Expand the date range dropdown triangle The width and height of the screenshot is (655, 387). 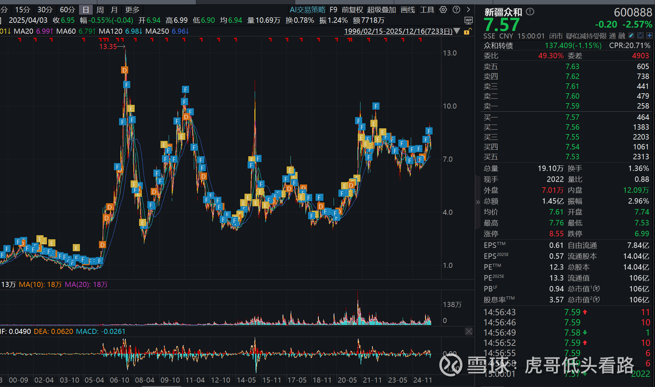(457, 31)
